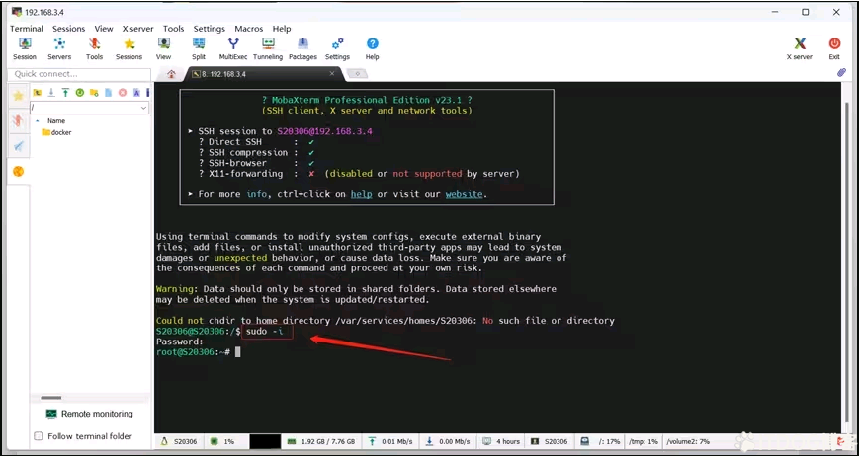Click the blue rename A icon
The image size is (860, 456).
pos(136,93)
